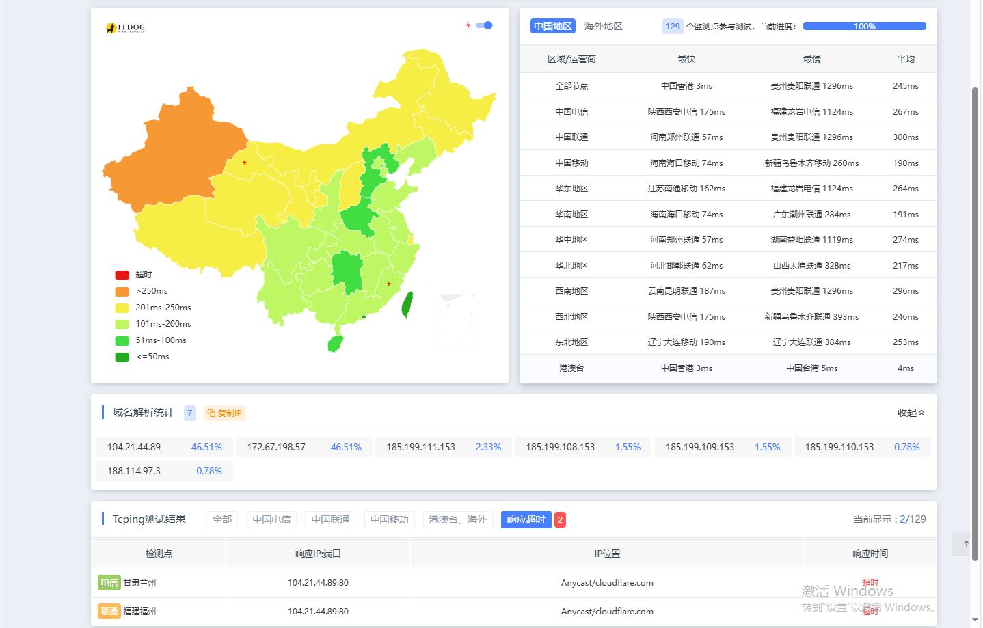Sort by 响应时间 column header
Image resolution: width=983 pixels, height=628 pixels.
coord(870,554)
